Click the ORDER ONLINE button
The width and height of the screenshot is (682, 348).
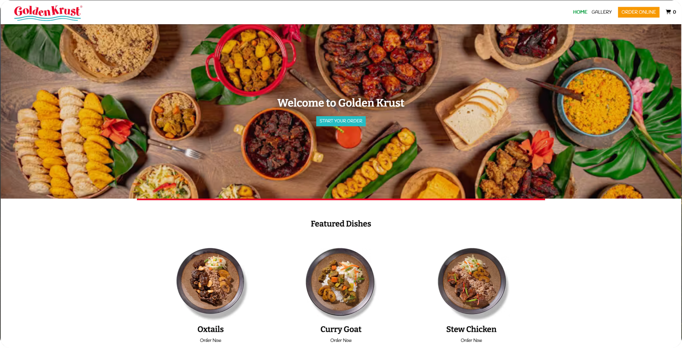pyautogui.click(x=638, y=12)
